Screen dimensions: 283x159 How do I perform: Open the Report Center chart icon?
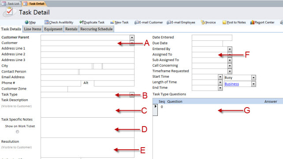pos(252,22)
